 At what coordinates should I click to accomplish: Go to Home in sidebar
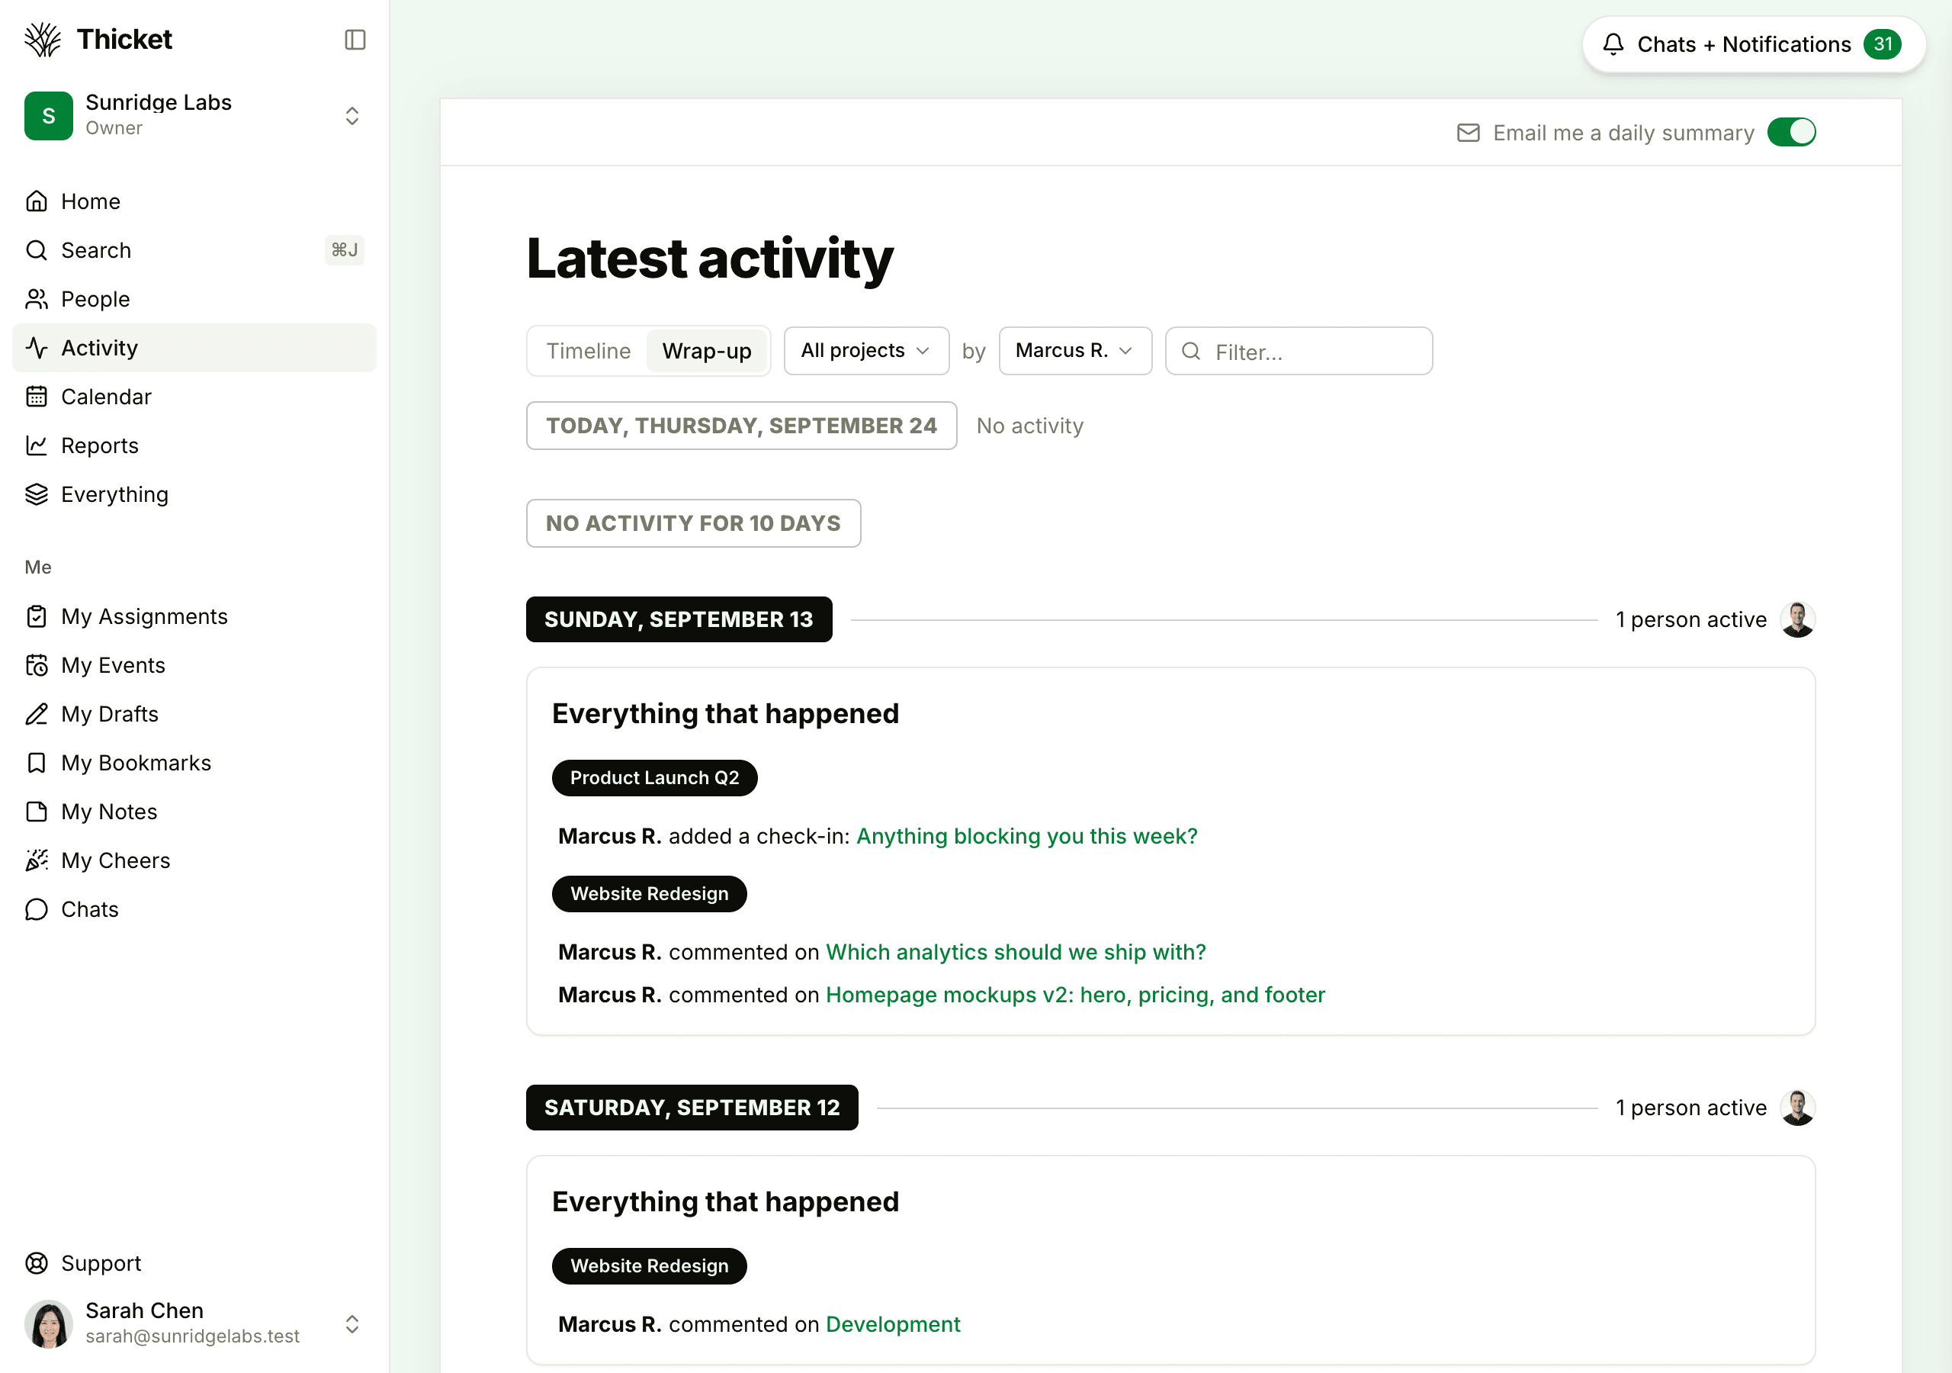pyautogui.click(x=194, y=201)
